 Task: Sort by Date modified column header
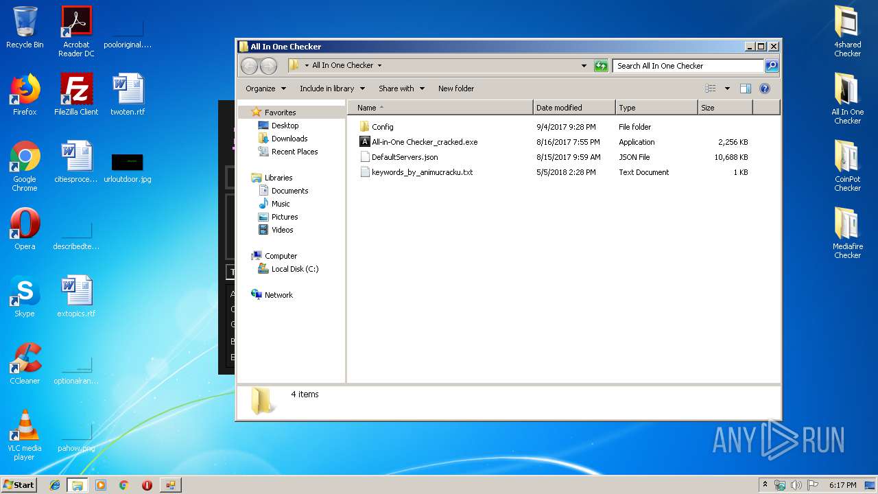click(x=574, y=108)
